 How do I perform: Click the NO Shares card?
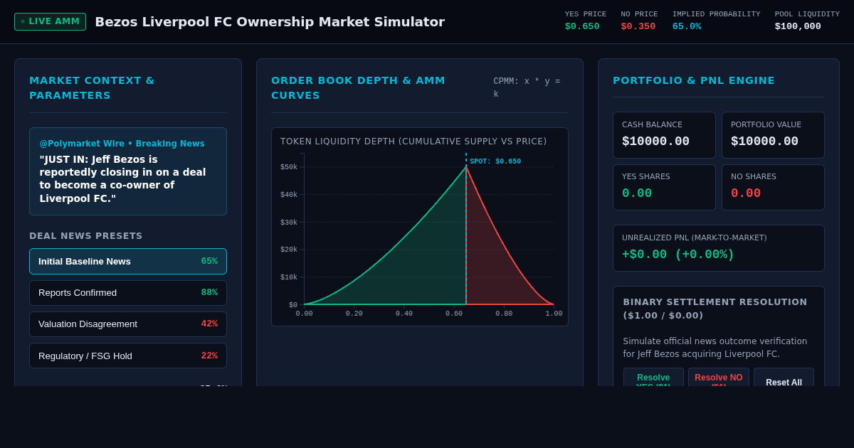pos(773,187)
